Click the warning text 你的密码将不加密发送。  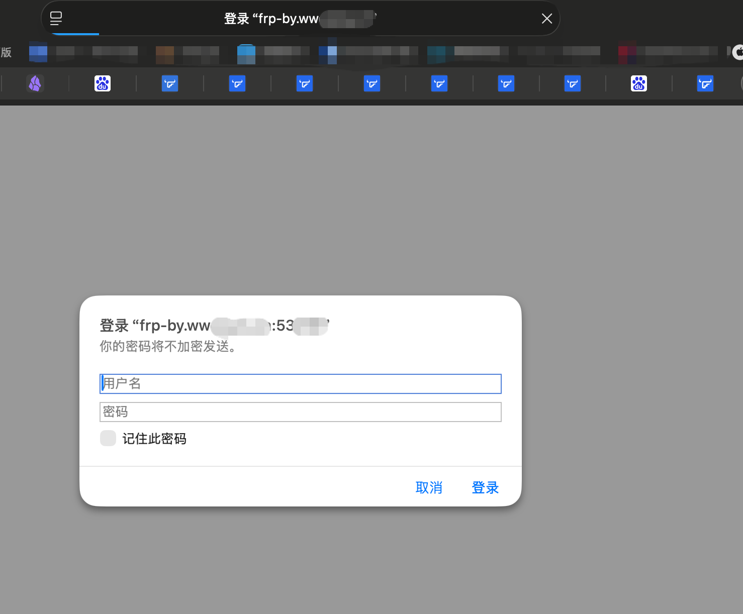point(168,346)
